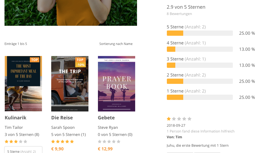Click the -10% discount badge on The Trip

80,65
